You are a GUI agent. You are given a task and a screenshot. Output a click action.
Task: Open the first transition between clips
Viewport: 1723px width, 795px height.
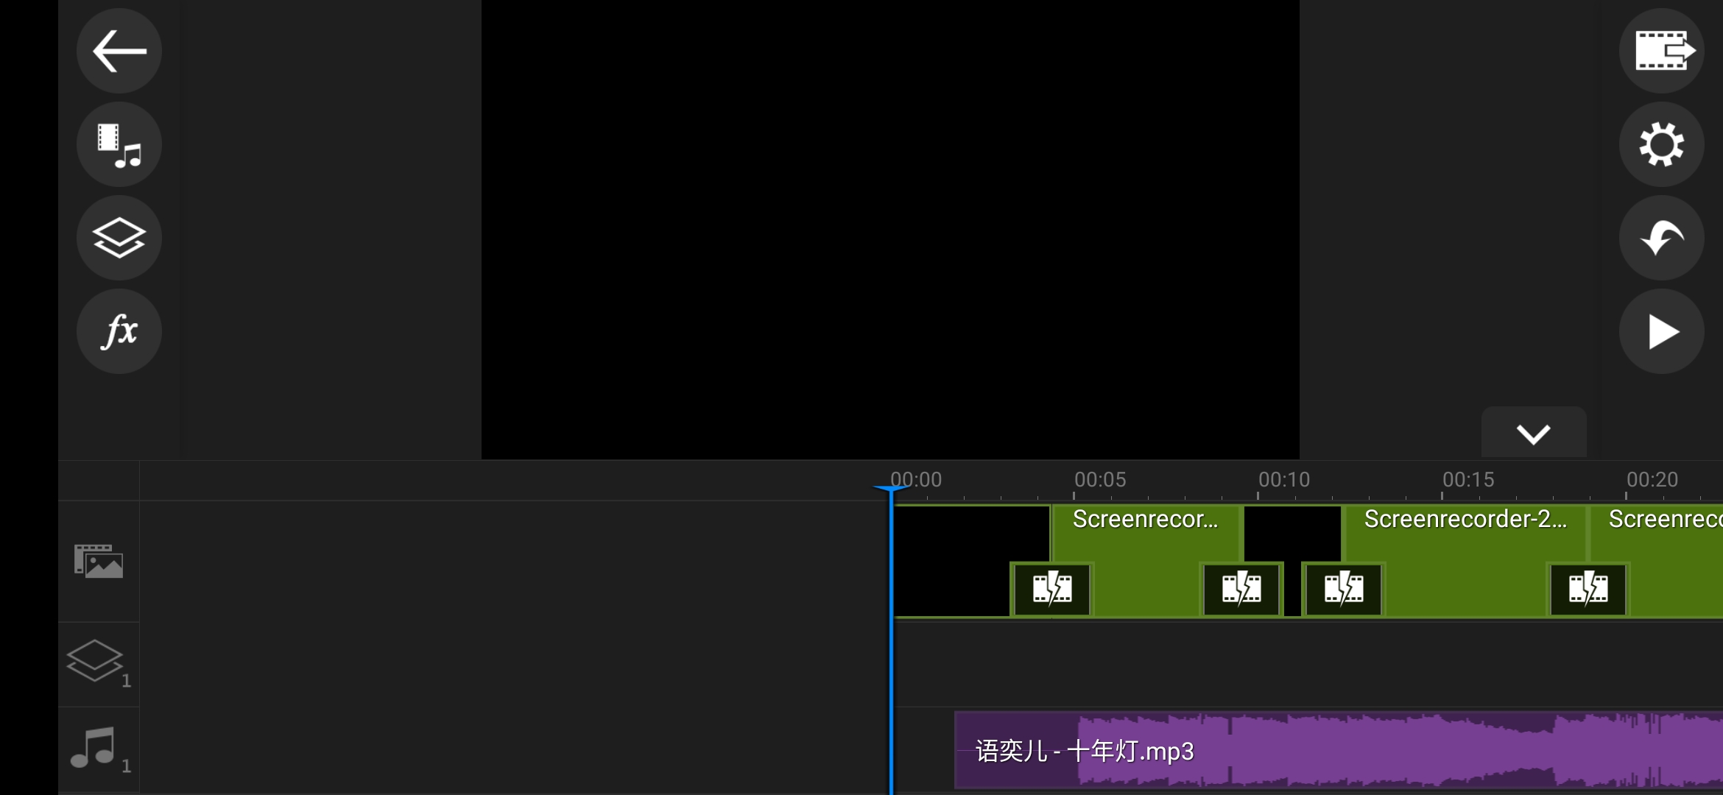pos(1051,589)
